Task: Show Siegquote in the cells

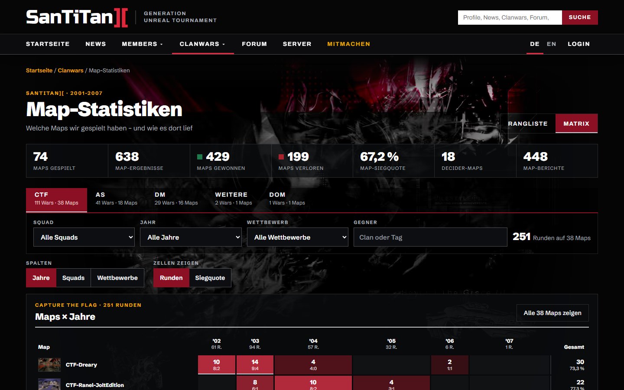Action: click(x=210, y=278)
